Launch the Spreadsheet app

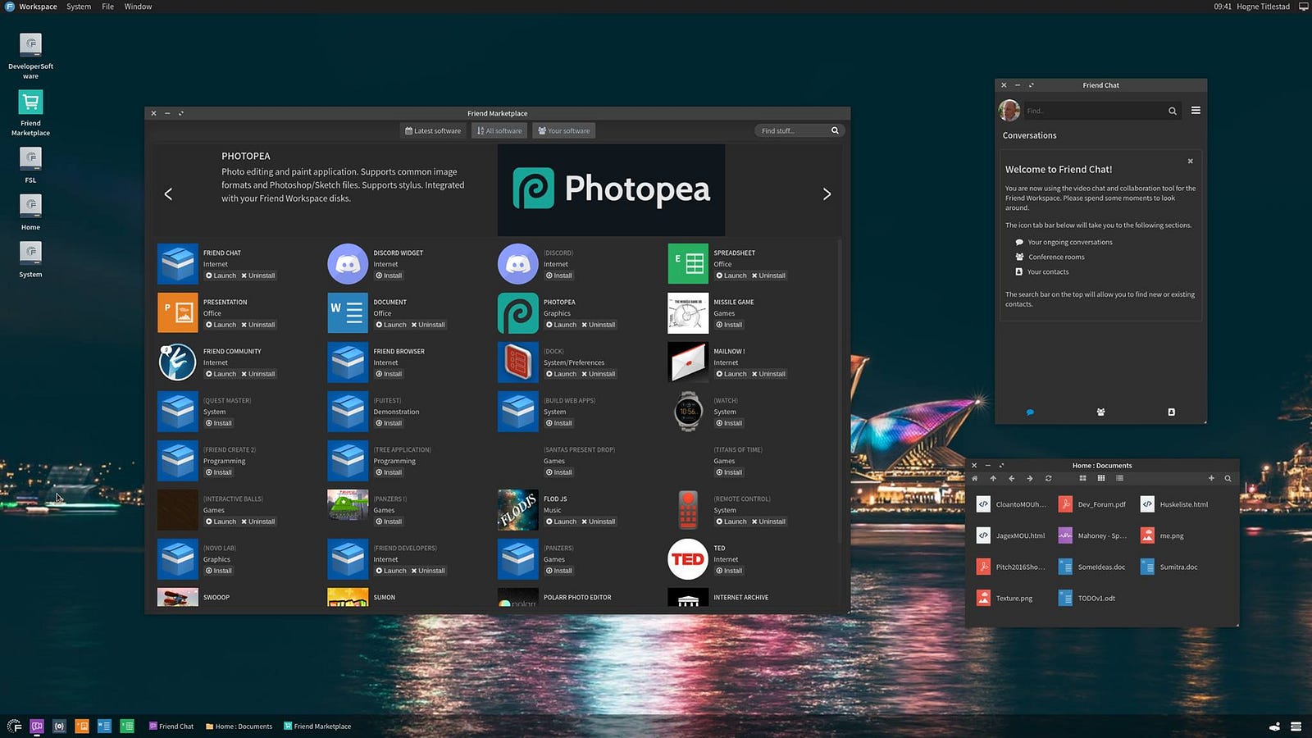[731, 276]
